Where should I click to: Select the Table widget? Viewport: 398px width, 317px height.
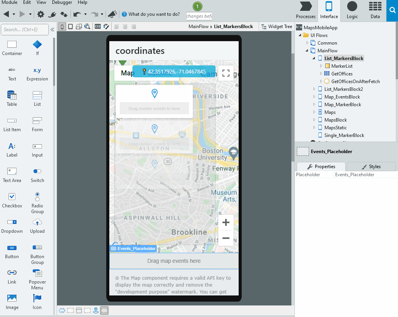pyautogui.click(x=12, y=99)
